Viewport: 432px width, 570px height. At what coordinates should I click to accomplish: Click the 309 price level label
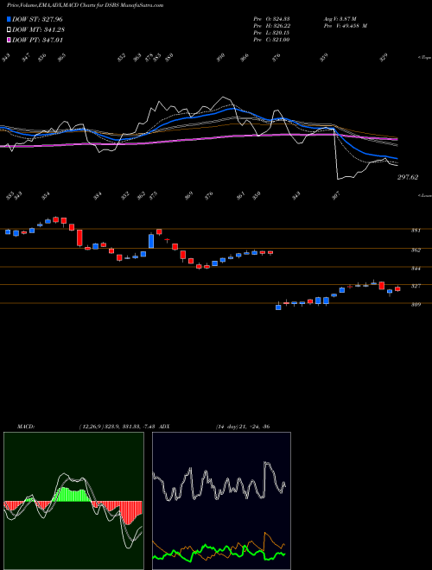(x=416, y=305)
